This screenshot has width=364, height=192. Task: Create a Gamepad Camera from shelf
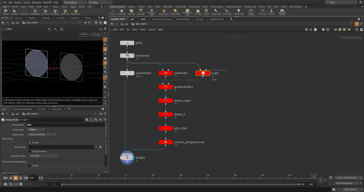point(282,12)
